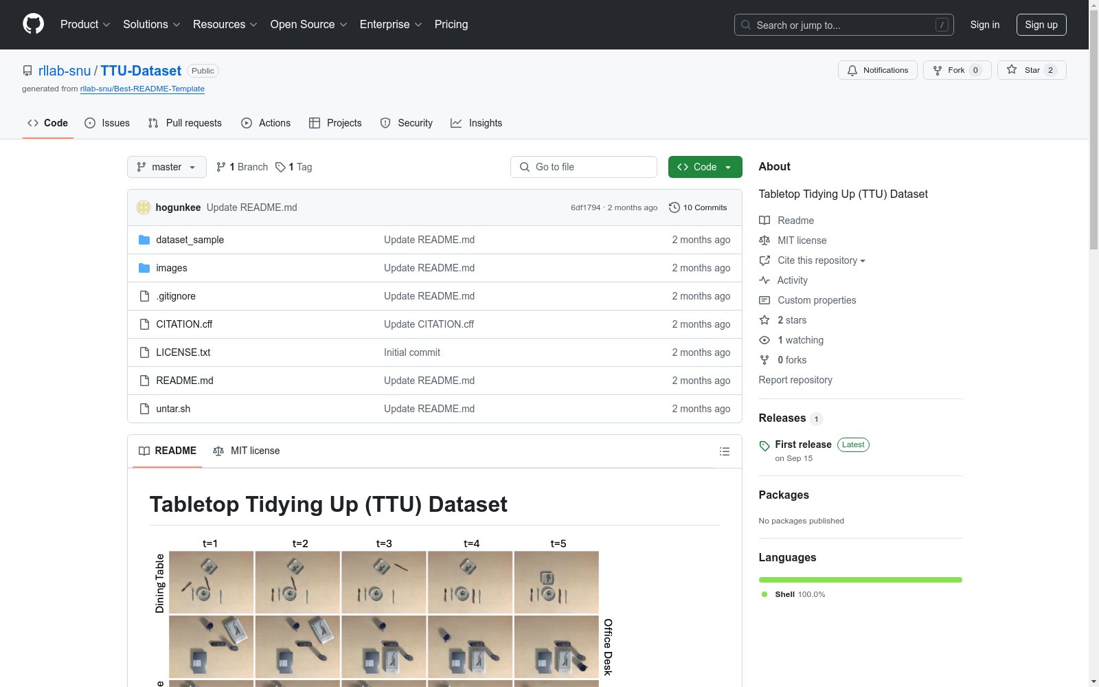The width and height of the screenshot is (1099, 687).
Task: Open the dataset_sample folder icon
Action: (x=144, y=240)
